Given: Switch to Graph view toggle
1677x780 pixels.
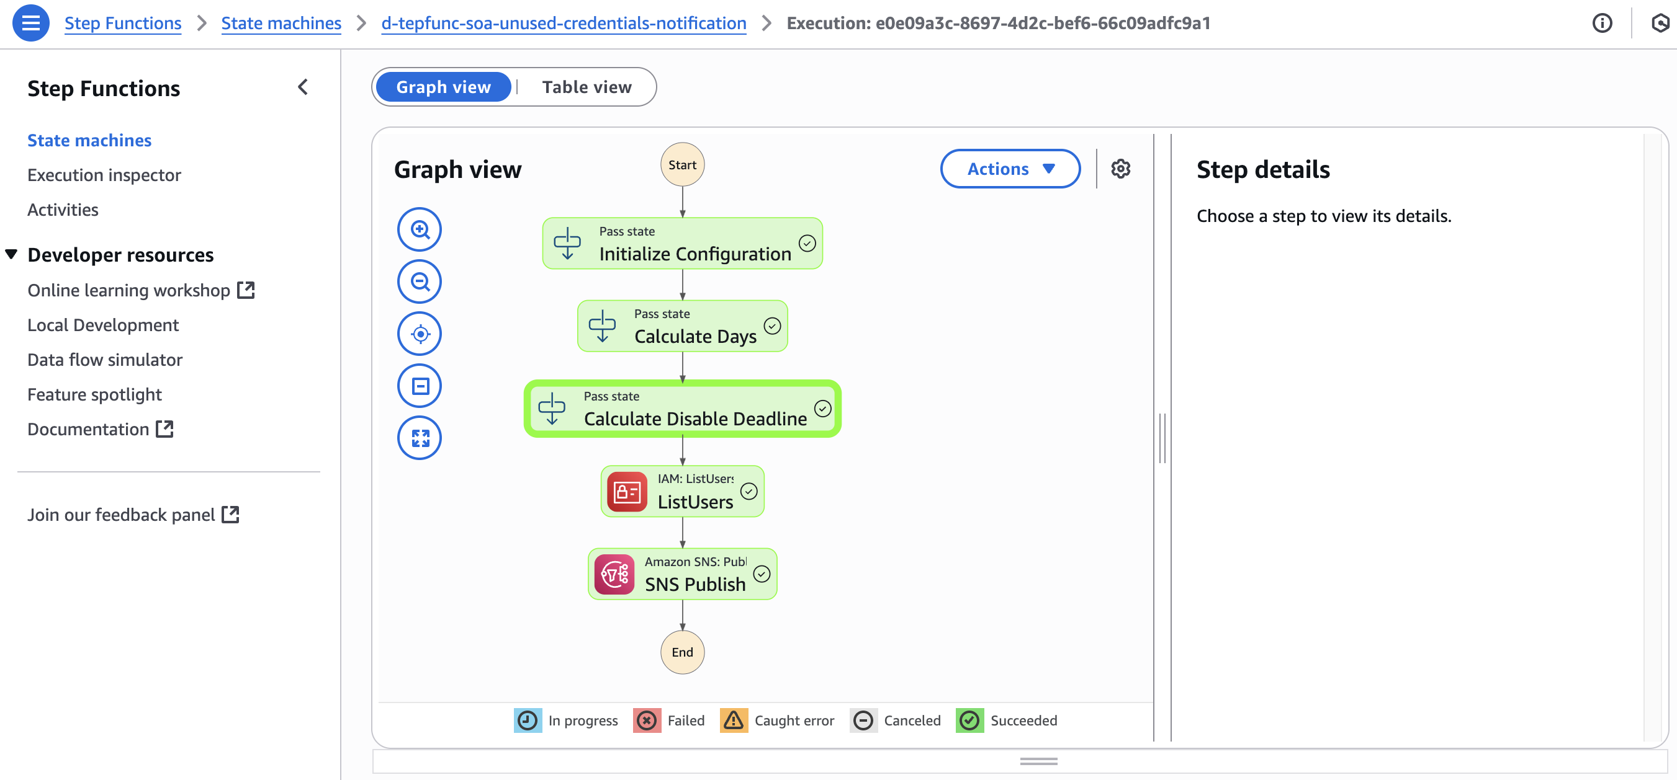Looking at the screenshot, I should (443, 87).
